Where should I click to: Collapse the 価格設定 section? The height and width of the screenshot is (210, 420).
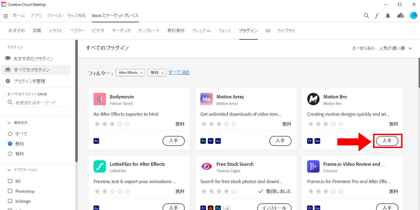coord(9,123)
